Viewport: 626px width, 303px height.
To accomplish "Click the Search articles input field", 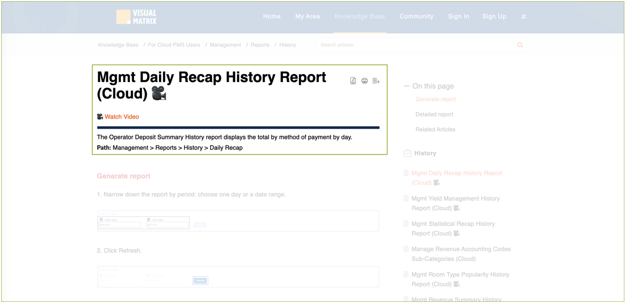I will tap(416, 45).
